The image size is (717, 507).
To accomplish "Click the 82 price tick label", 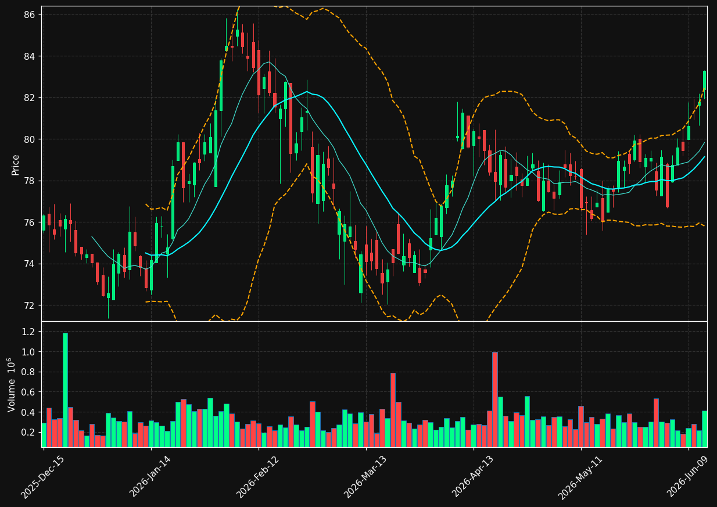I will click(30, 98).
